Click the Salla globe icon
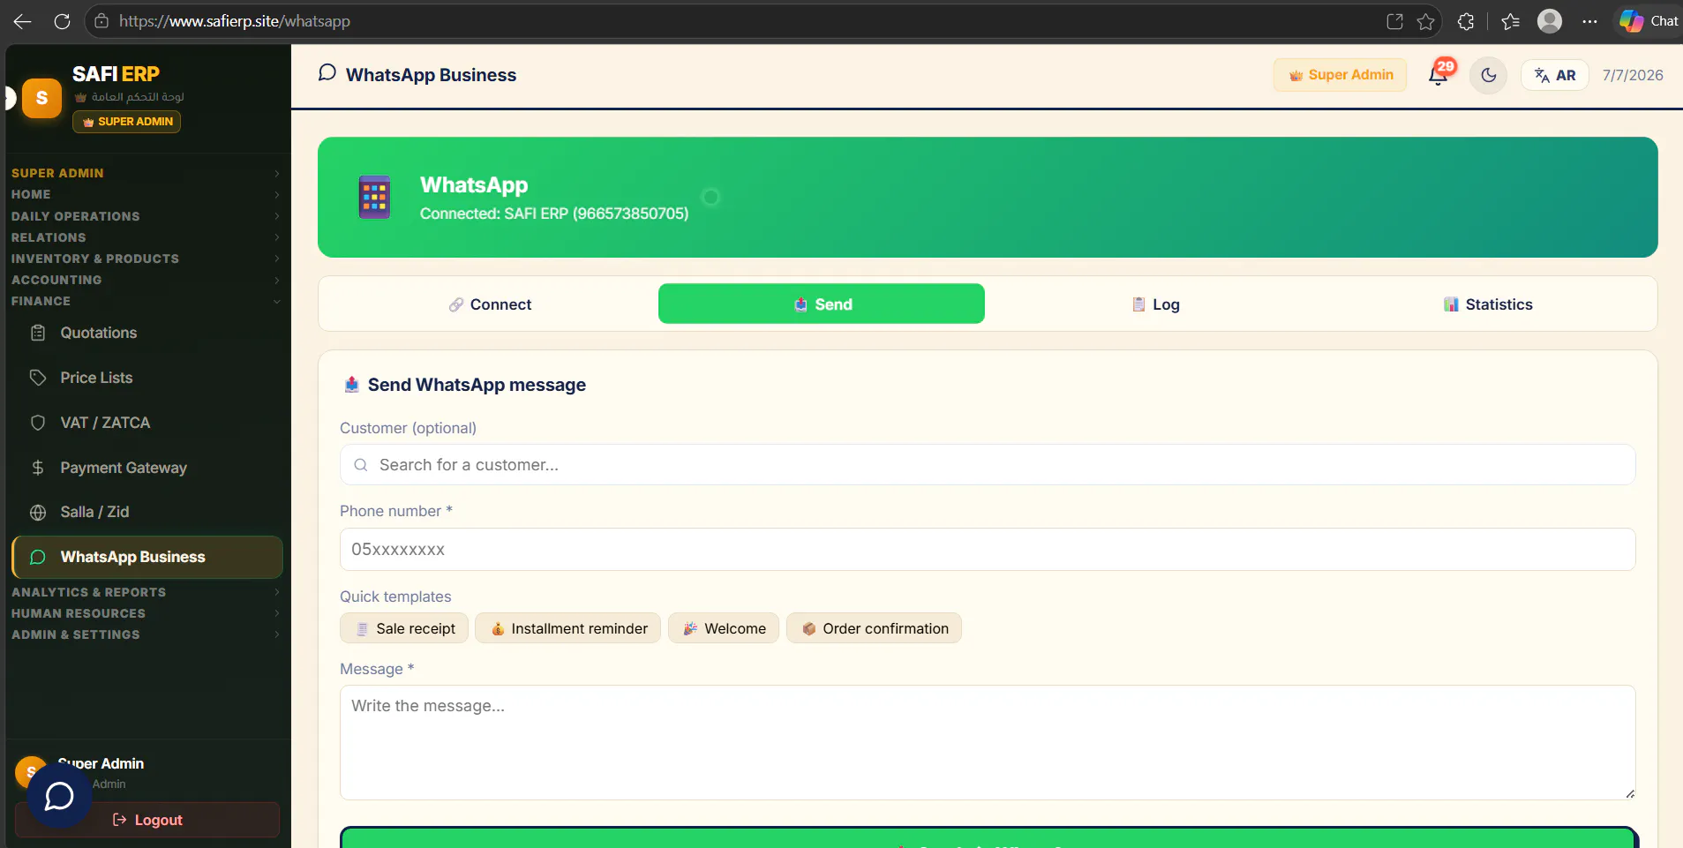The width and height of the screenshot is (1683, 848). pyautogui.click(x=38, y=513)
